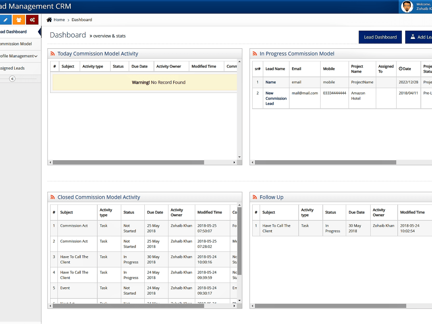Image resolution: width=432 pixels, height=324 pixels.
Task: Click right arrow of Today Commission horizontal scrollbar
Action: point(234,162)
